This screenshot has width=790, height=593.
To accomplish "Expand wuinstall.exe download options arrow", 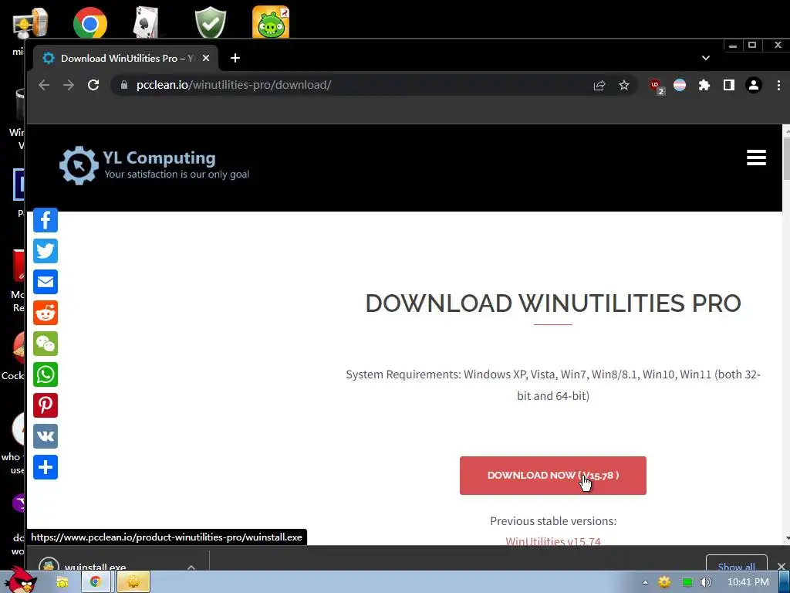I will (x=191, y=567).
